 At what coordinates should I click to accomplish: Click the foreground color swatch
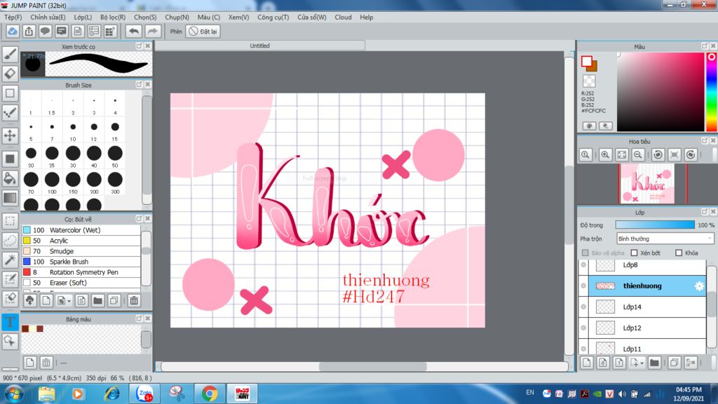click(587, 62)
